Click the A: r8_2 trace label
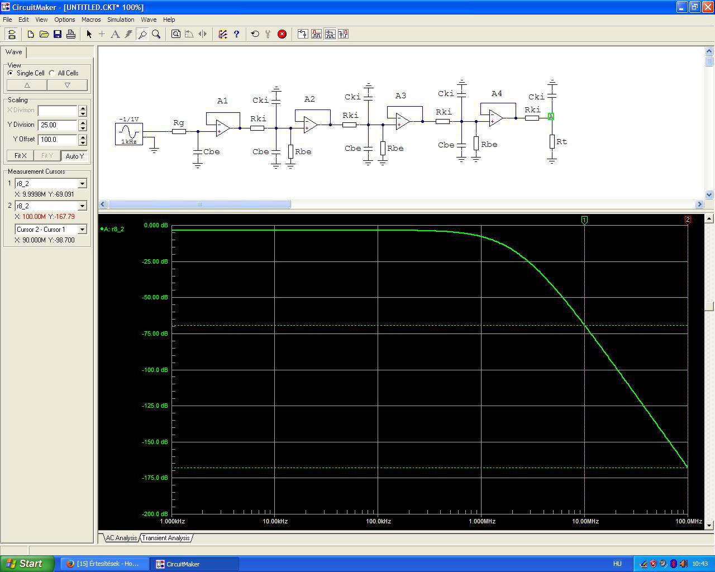Screen dimensions: 715x572 112,229
